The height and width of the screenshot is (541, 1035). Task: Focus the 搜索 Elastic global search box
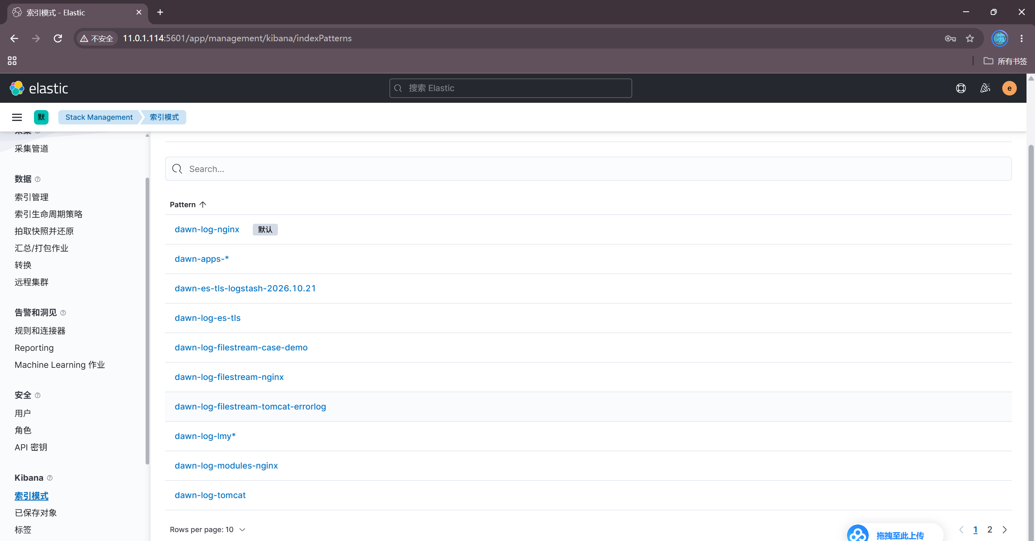coord(510,88)
